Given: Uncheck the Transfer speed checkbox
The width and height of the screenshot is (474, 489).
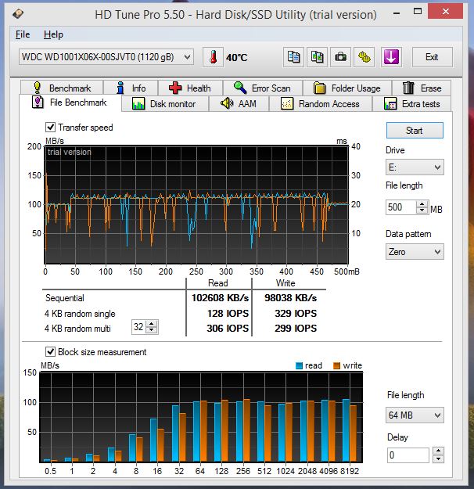Looking at the screenshot, I should pyautogui.click(x=51, y=128).
